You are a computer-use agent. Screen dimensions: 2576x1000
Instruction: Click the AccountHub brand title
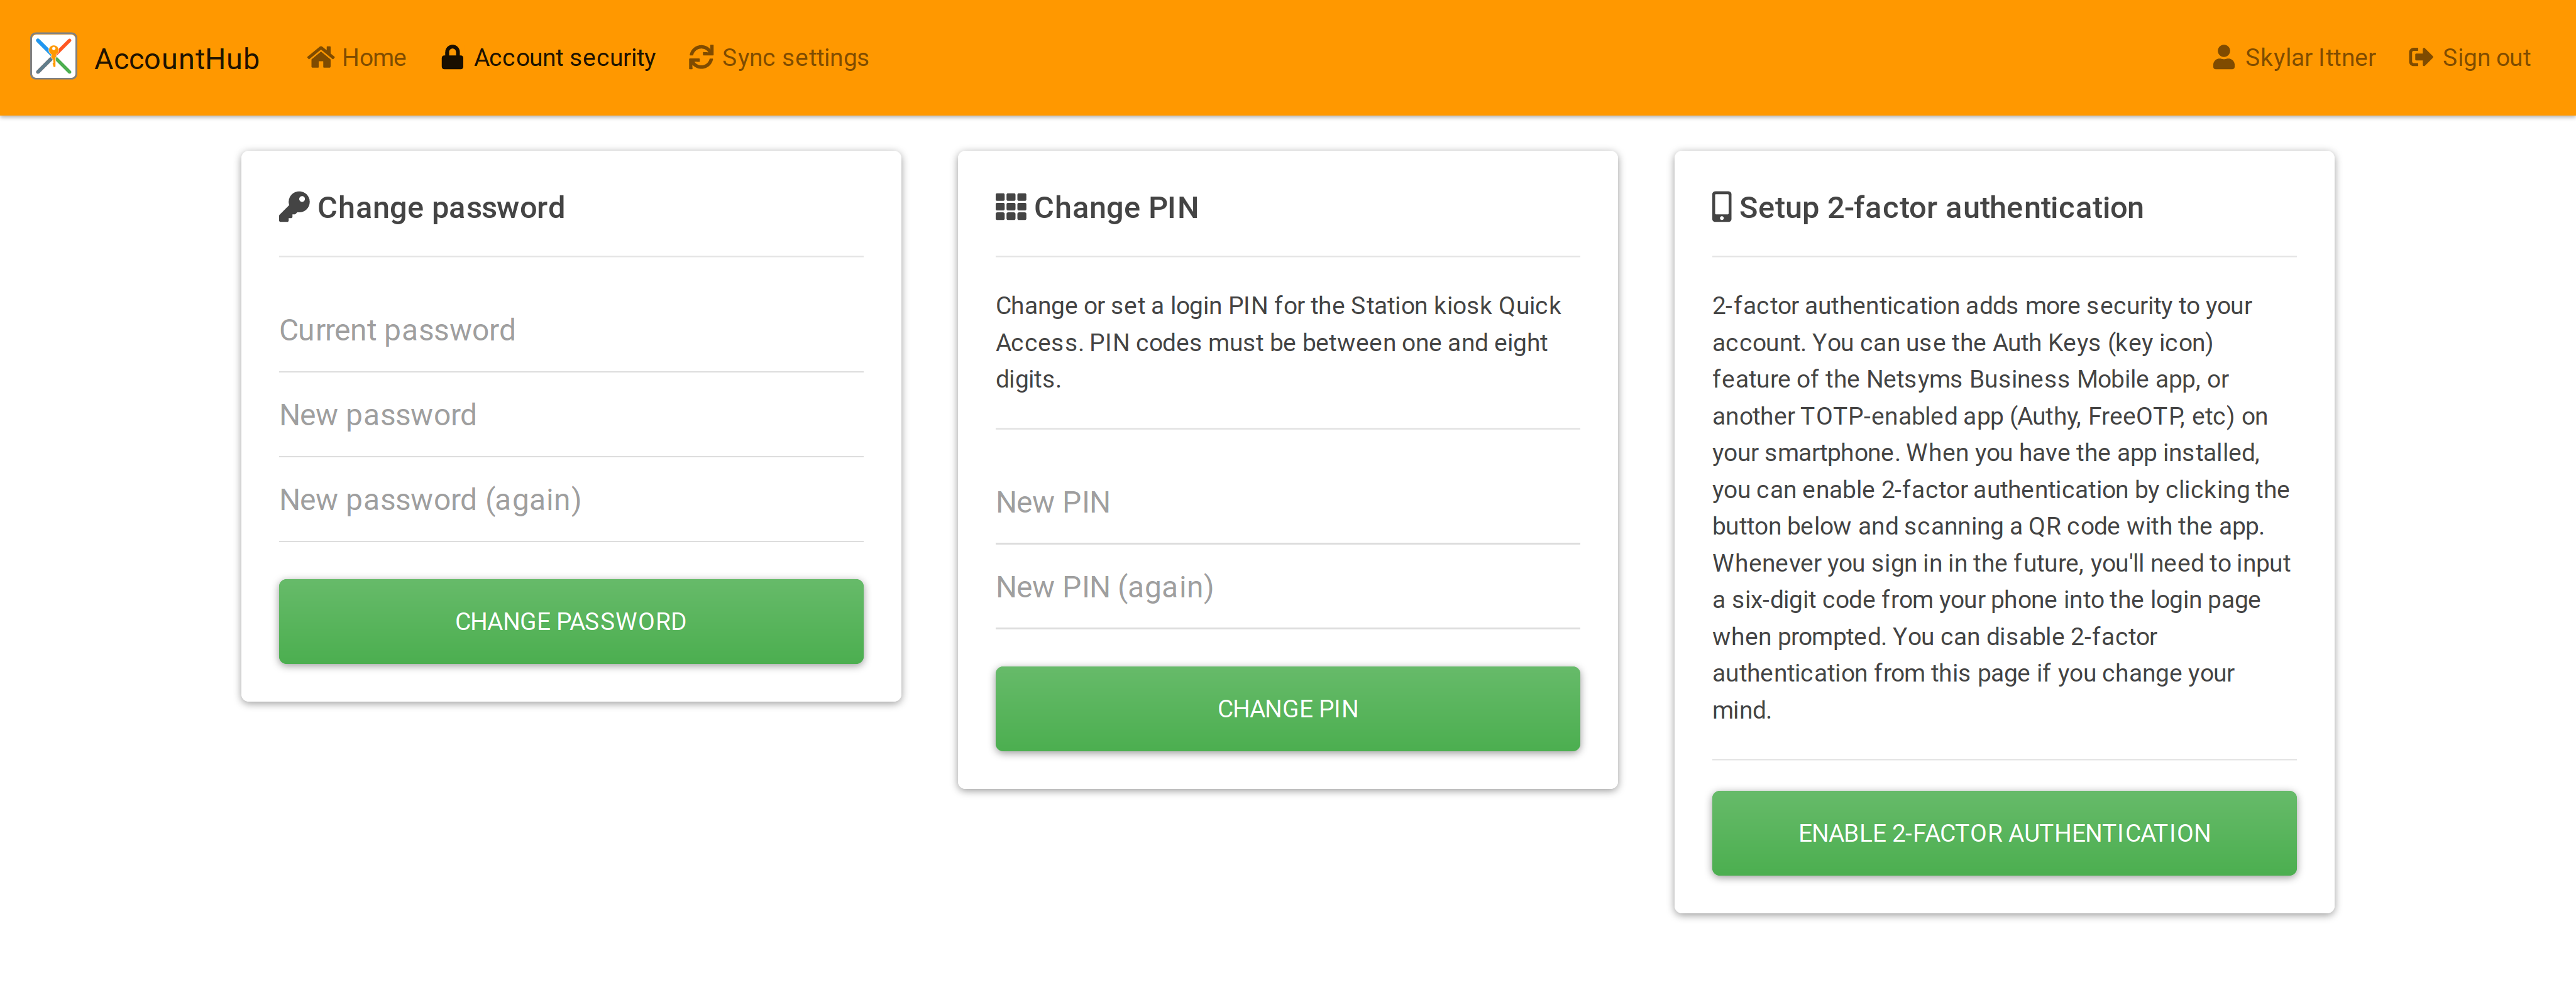[177, 58]
